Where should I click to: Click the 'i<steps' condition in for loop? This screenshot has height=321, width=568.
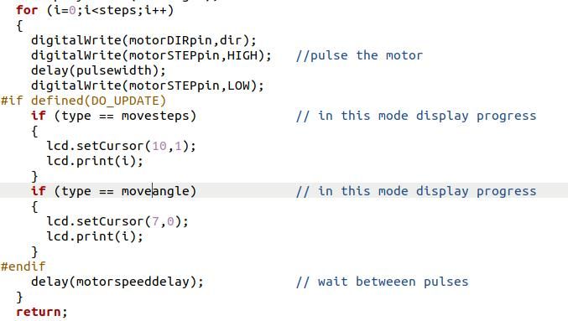pyautogui.click(x=110, y=10)
